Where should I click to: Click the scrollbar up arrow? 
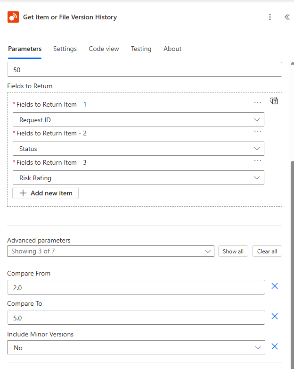[293, 63]
